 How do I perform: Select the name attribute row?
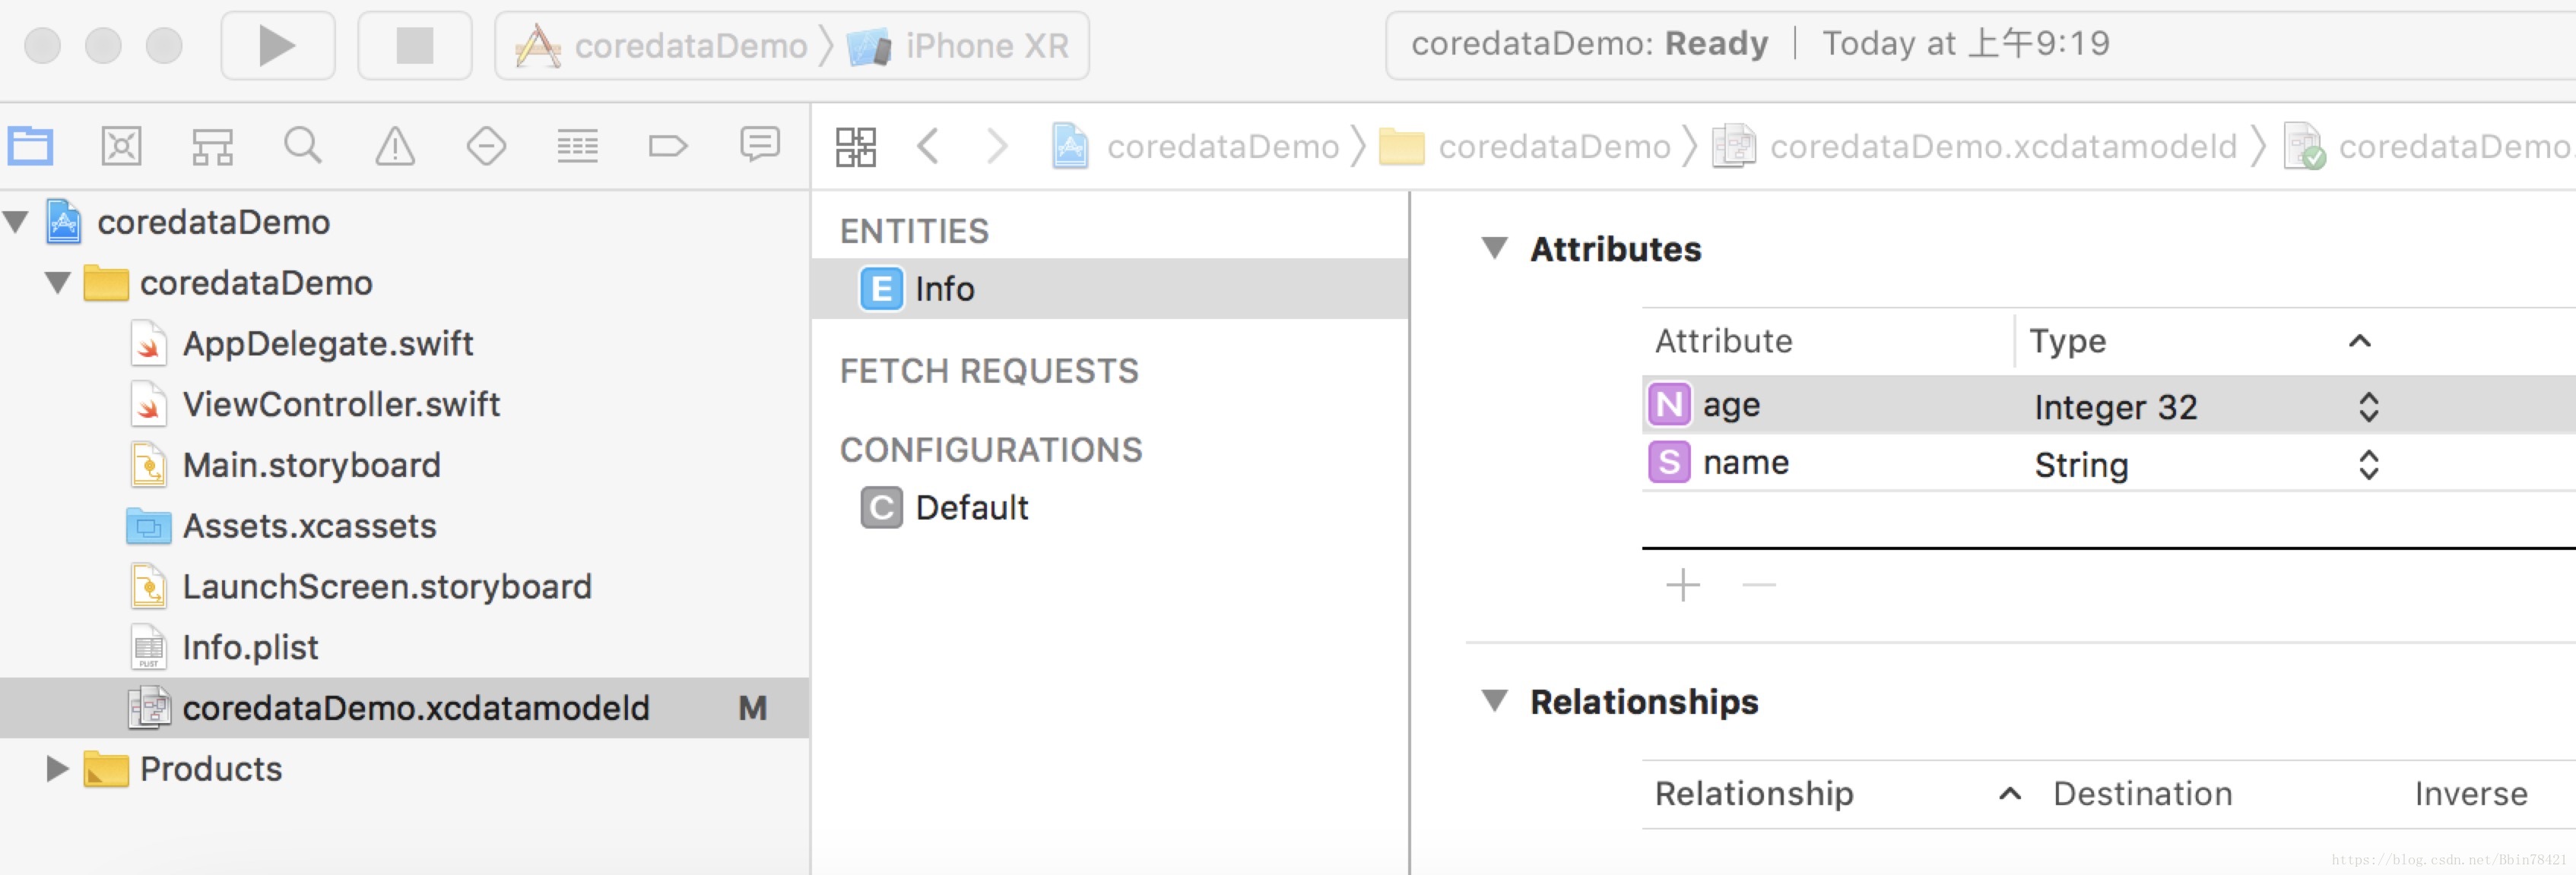(x=2108, y=463)
